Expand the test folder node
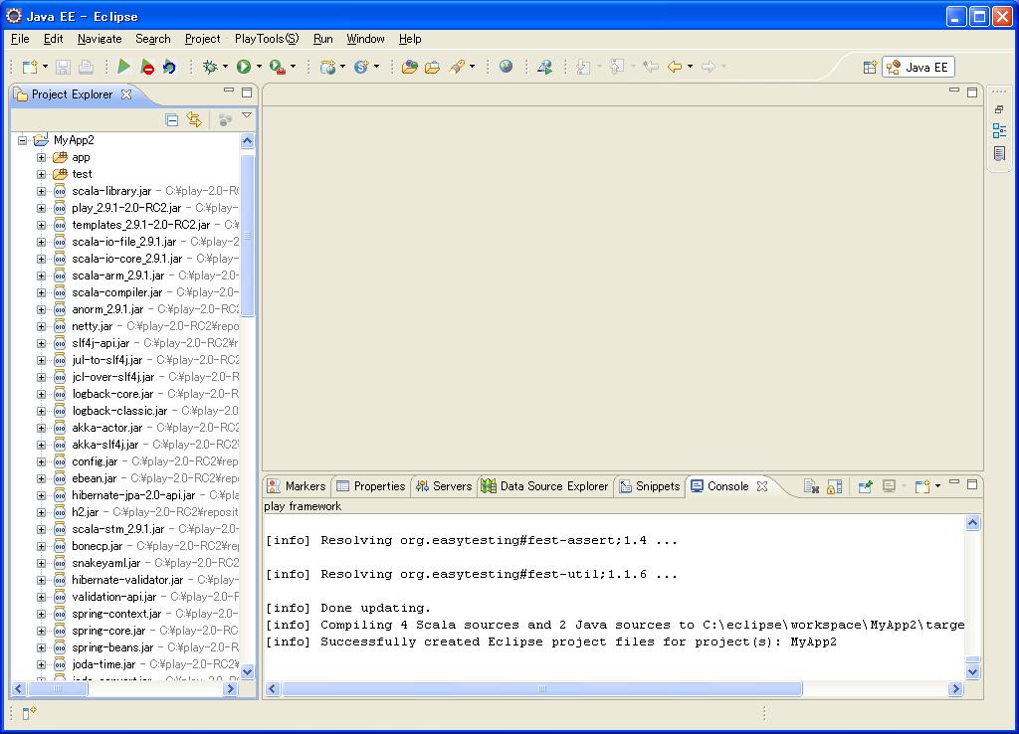Screen dimensions: 1019x734 coord(41,174)
